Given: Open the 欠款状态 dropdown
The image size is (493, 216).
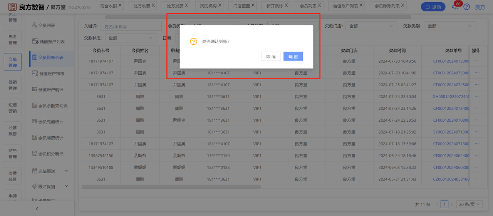Looking at the screenshot, I should pos(130,38).
